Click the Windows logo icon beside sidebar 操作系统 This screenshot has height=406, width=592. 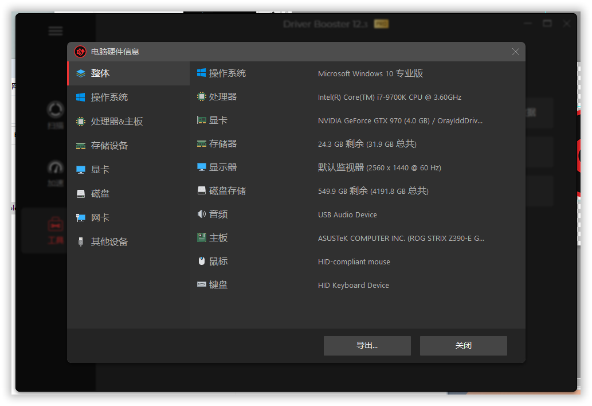click(81, 97)
